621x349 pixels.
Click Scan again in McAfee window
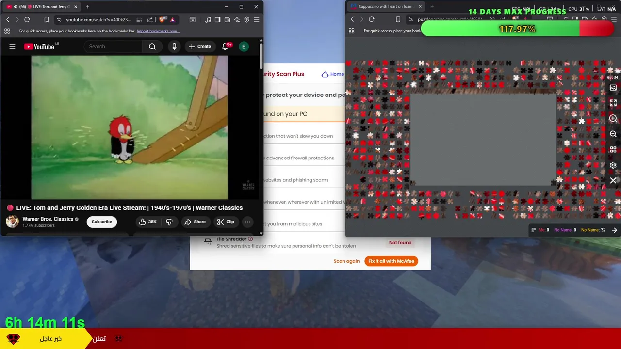[346, 261]
